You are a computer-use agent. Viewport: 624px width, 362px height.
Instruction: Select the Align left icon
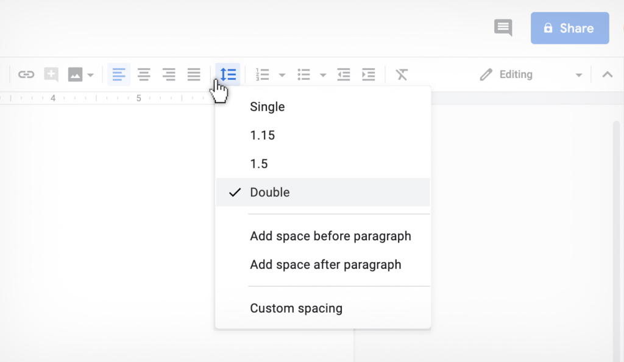point(119,74)
